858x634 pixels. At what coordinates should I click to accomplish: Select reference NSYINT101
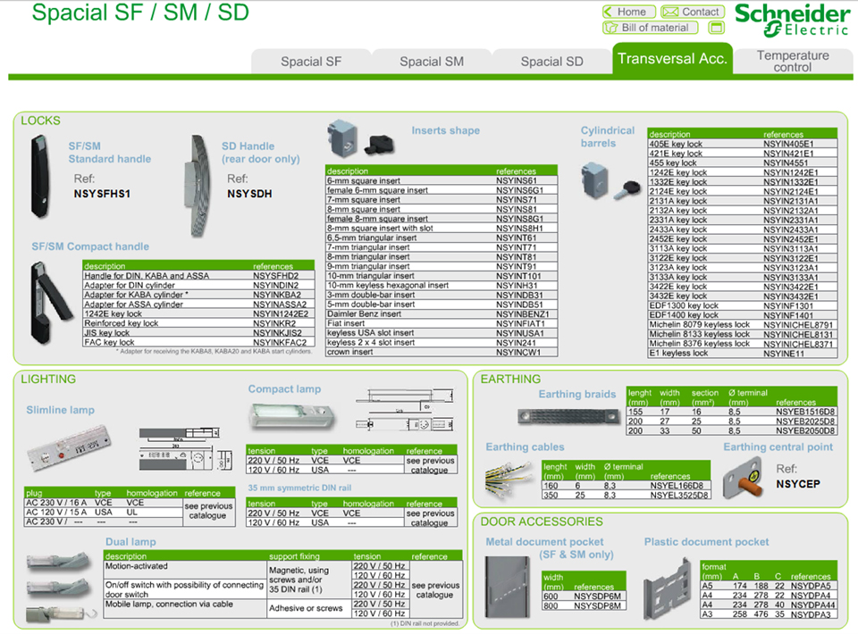[518, 276]
